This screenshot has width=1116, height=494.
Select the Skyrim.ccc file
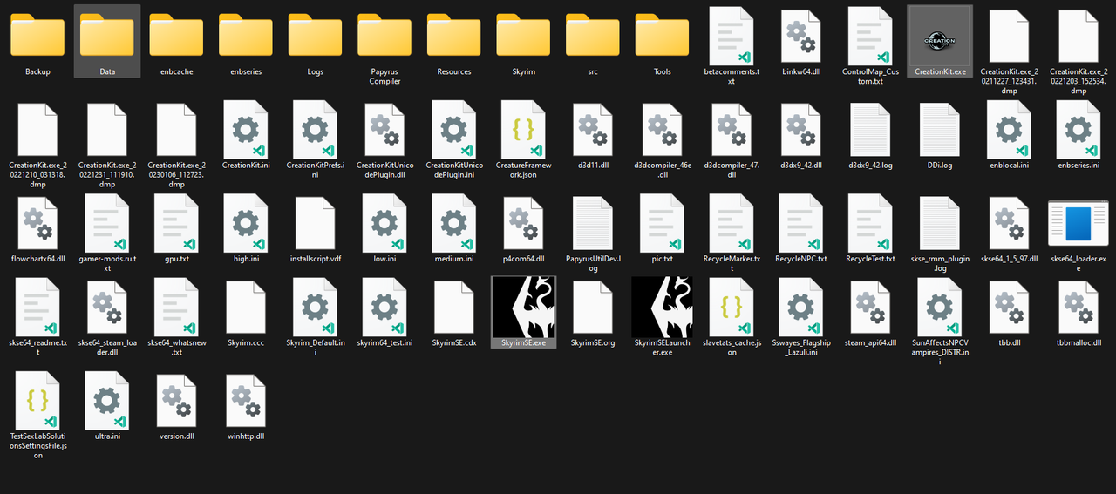(x=246, y=306)
